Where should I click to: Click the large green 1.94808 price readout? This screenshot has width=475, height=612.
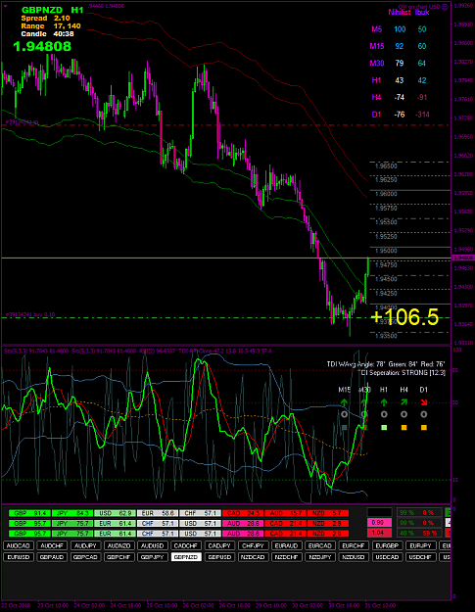tap(42, 46)
